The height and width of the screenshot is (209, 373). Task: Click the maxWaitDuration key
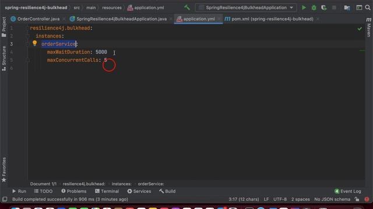tap(69, 52)
